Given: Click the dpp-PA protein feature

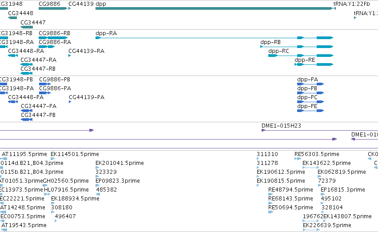Looking at the screenshot, I should [310, 84].
